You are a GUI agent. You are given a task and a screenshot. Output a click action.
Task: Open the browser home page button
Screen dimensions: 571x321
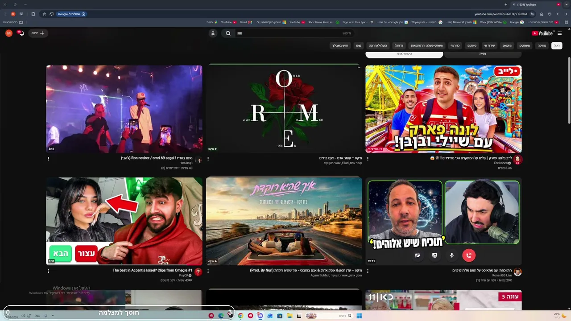click(x=542, y=14)
